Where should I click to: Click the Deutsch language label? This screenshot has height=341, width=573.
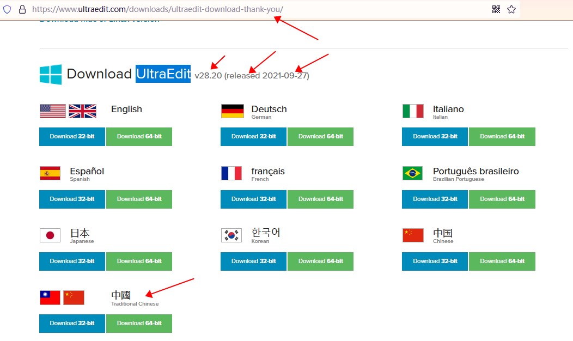269,109
